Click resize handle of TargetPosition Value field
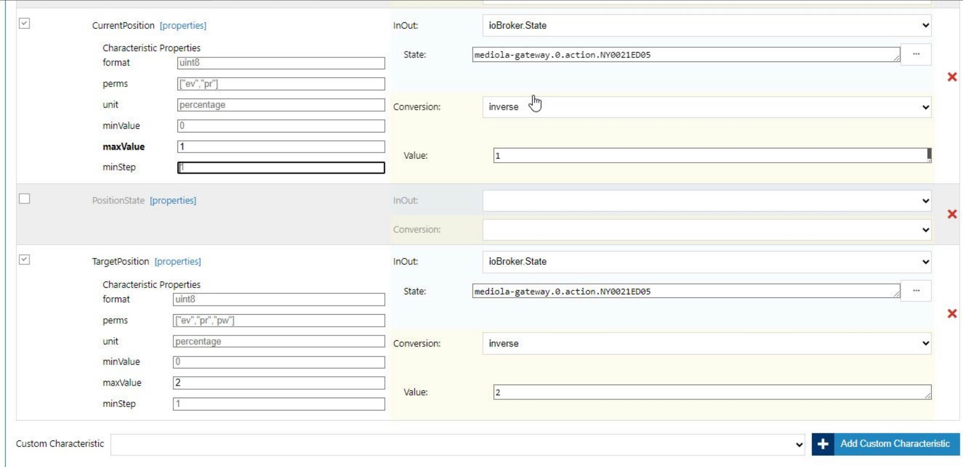Screen dimensions: 963x467 tap(928, 395)
